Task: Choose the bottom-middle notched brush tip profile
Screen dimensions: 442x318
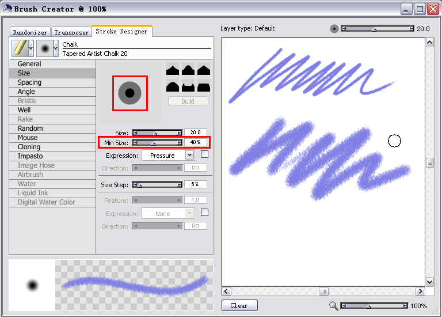Action: tap(188, 87)
